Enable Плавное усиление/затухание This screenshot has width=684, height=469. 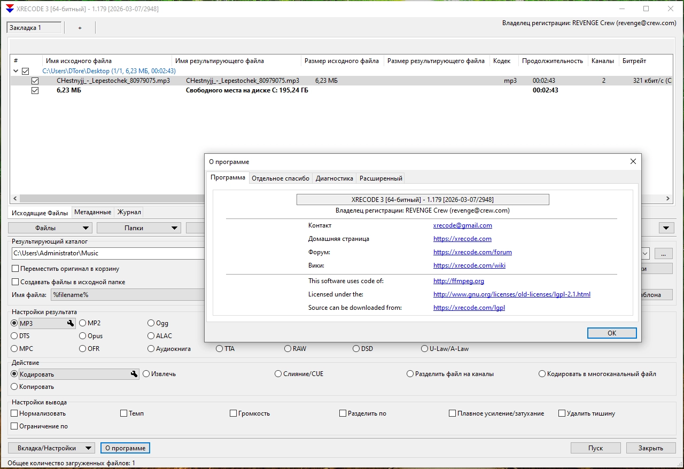click(x=453, y=413)
